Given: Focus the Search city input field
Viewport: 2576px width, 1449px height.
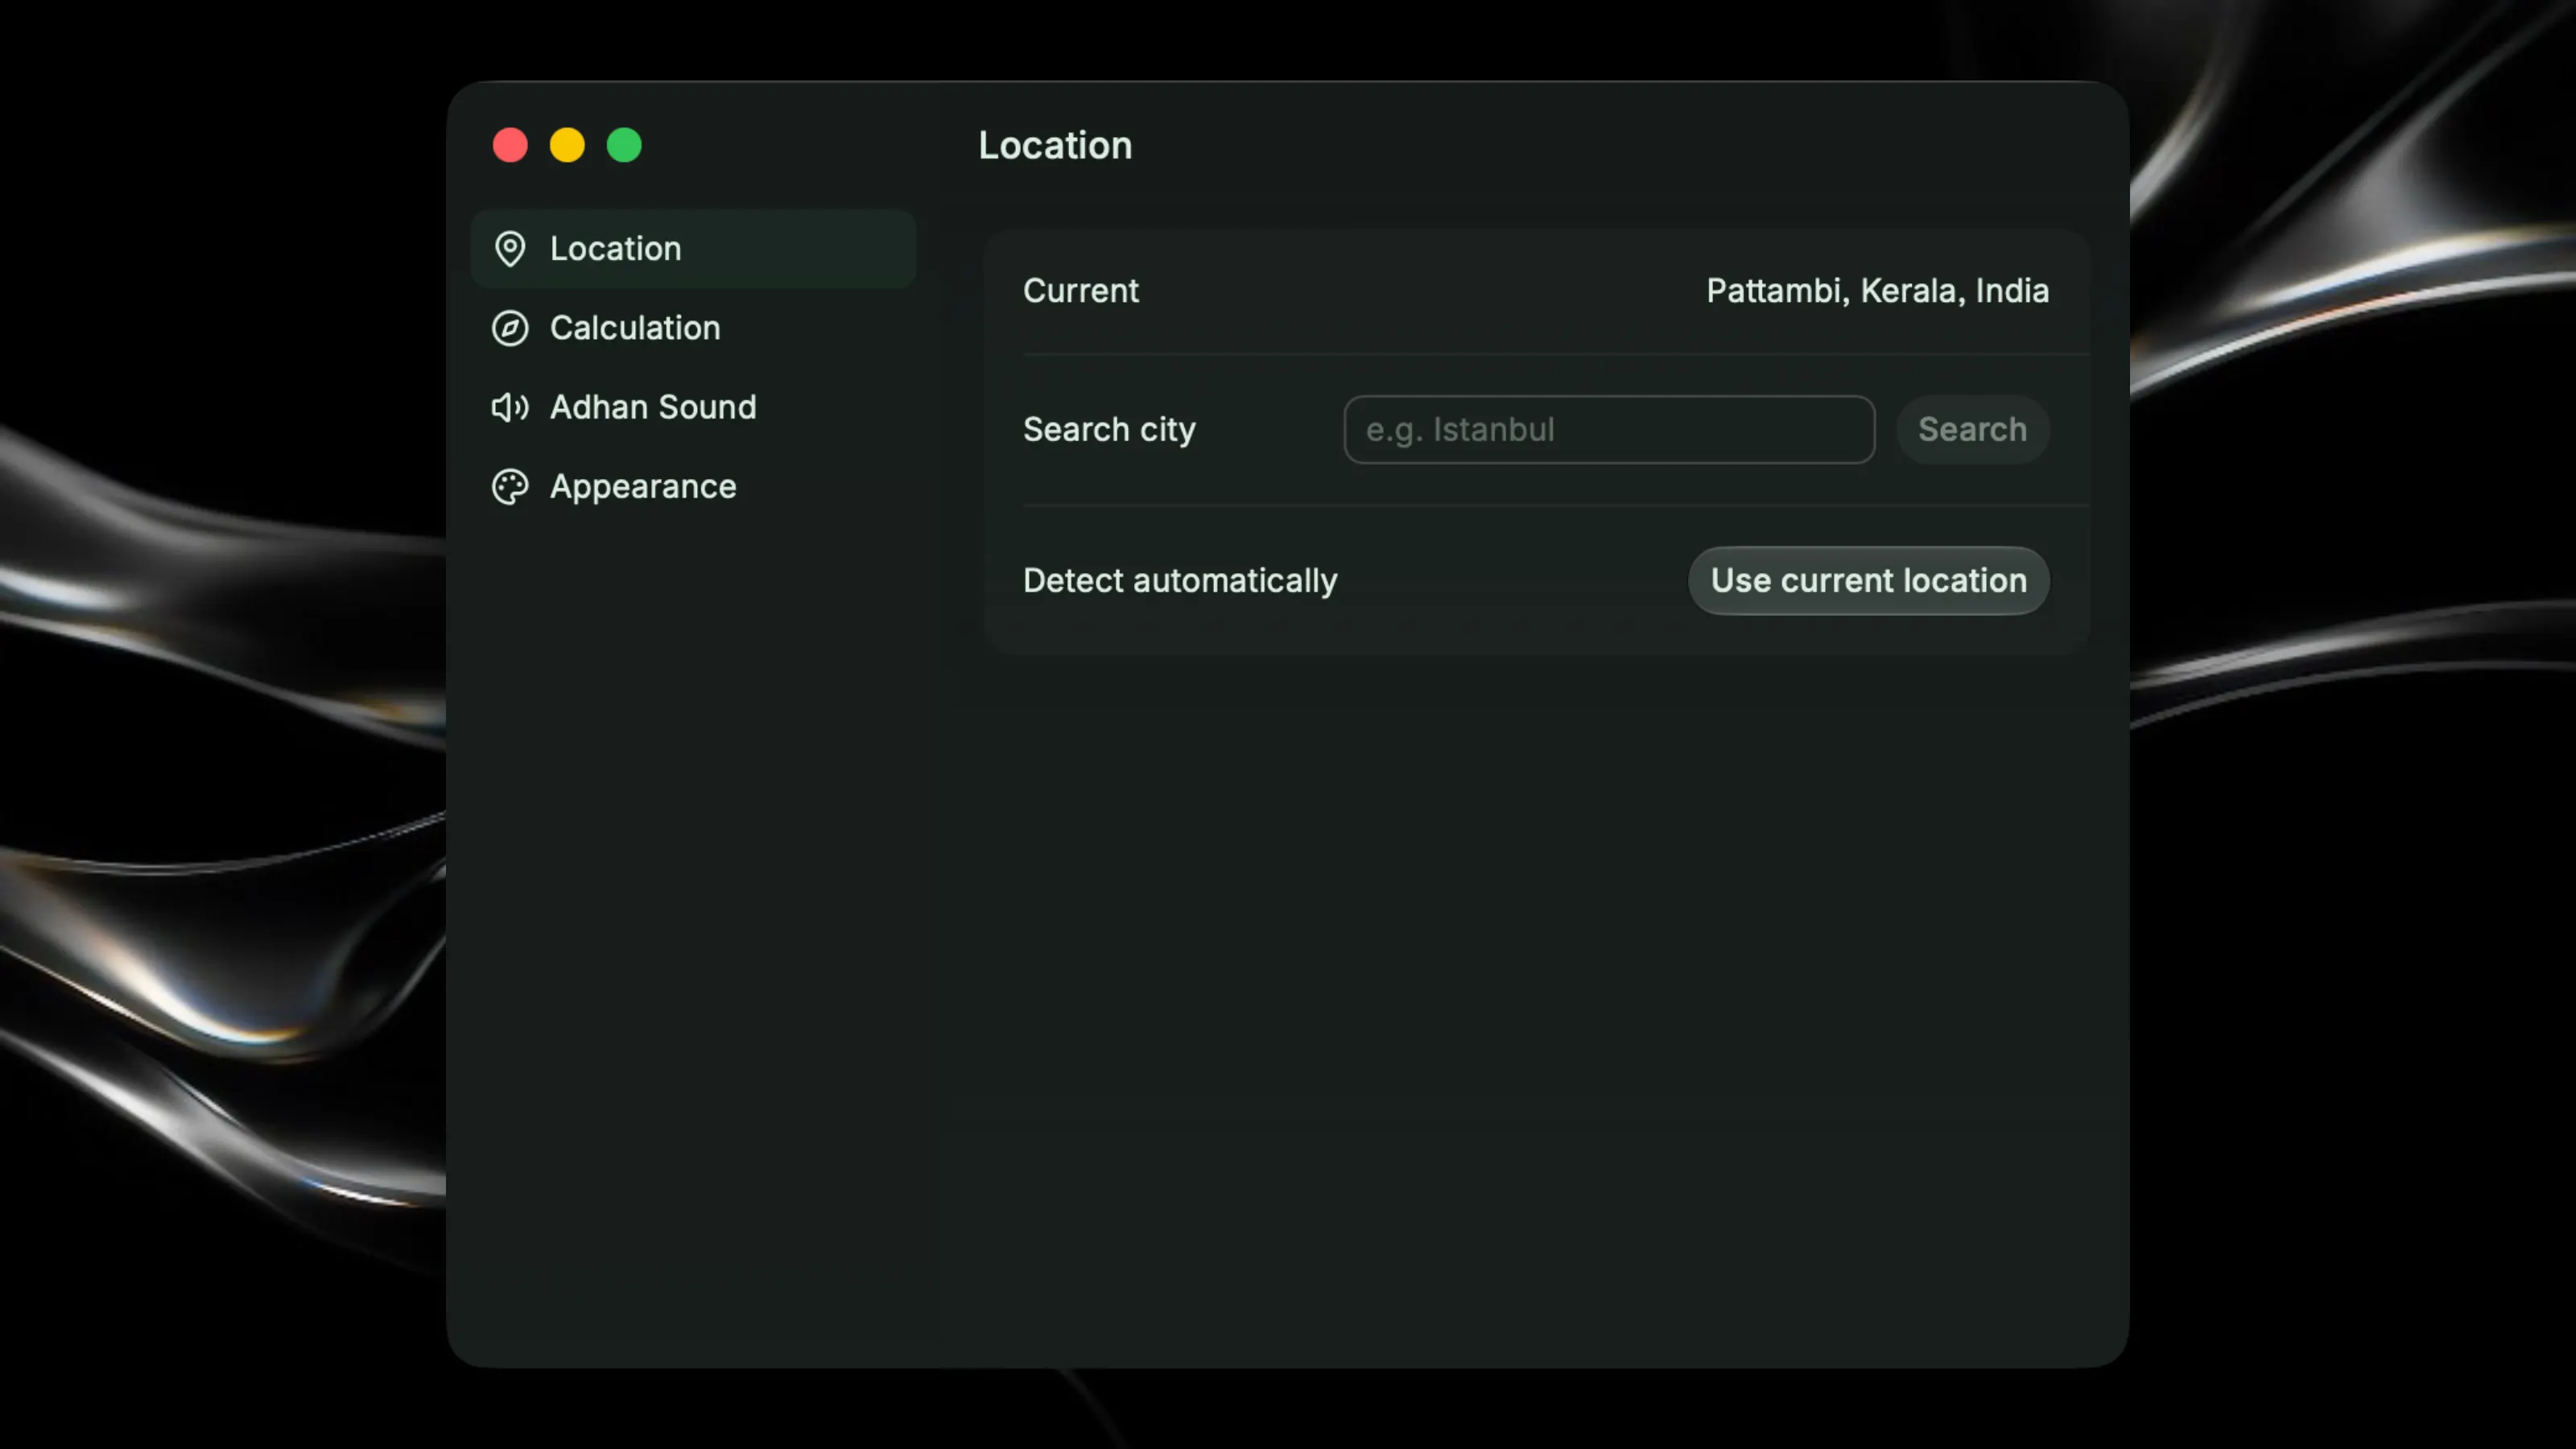Looking at the screenshot, I should coord(1609,430).
